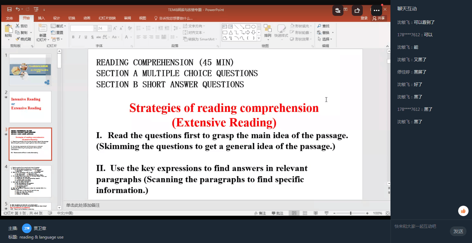Decrease font size
Screen dimensions: 472x243
click(121, 28)
